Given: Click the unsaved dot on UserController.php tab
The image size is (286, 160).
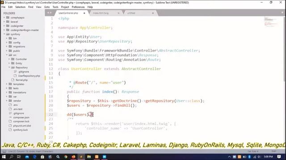Looking at the screenshot, I should 84,13.
